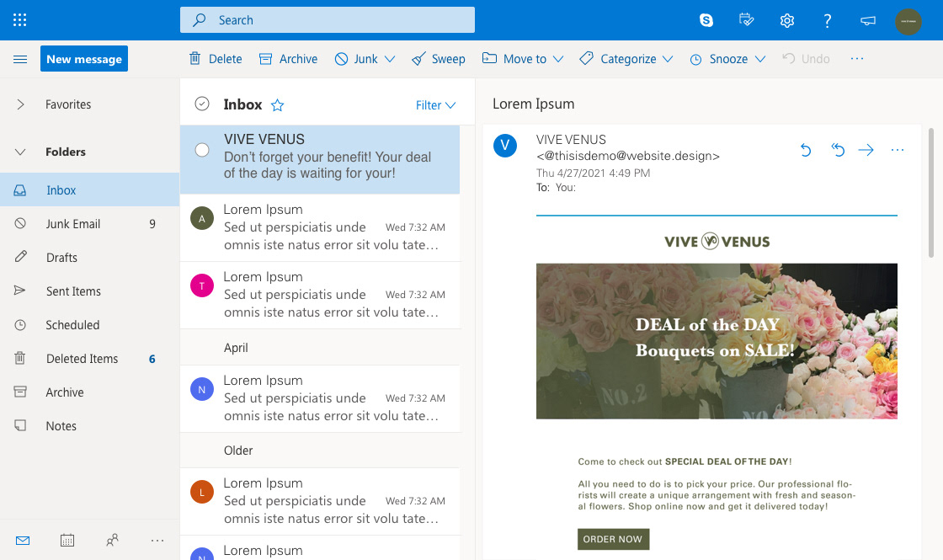Screen dimensions: 943x560
Task: Open the Drafts folder
Action: point(89,258)
